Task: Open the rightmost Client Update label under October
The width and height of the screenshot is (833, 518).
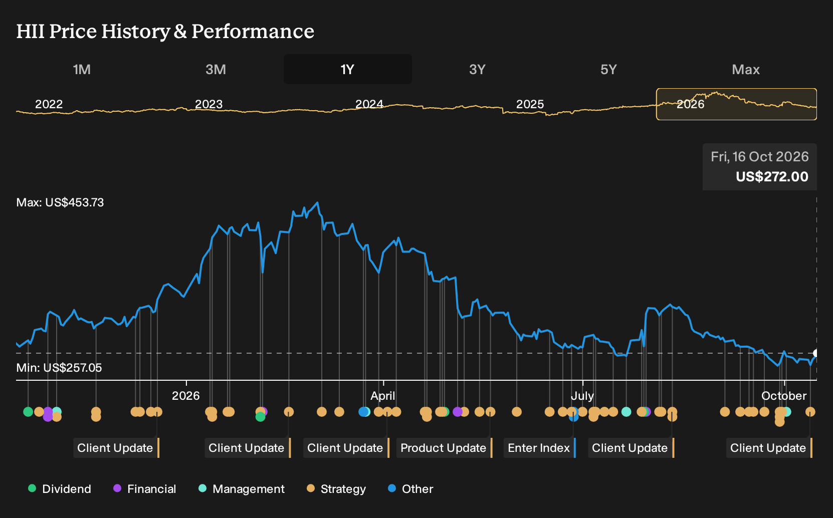Action: [x=769, y=448]
